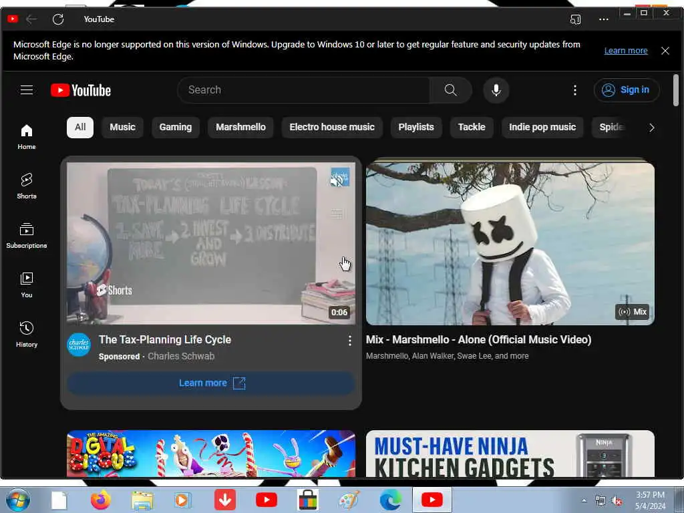684x513 pixels.
Task: Click the network tray icon
Action: tap(601, 501)
